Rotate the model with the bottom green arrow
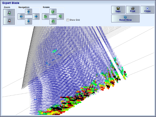The image size is (156, 117). [x=53, y=21]
